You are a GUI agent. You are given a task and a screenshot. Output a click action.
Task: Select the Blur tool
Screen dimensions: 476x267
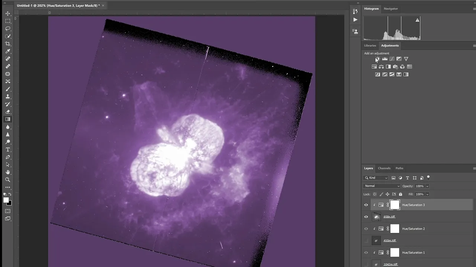pos(8,127)
